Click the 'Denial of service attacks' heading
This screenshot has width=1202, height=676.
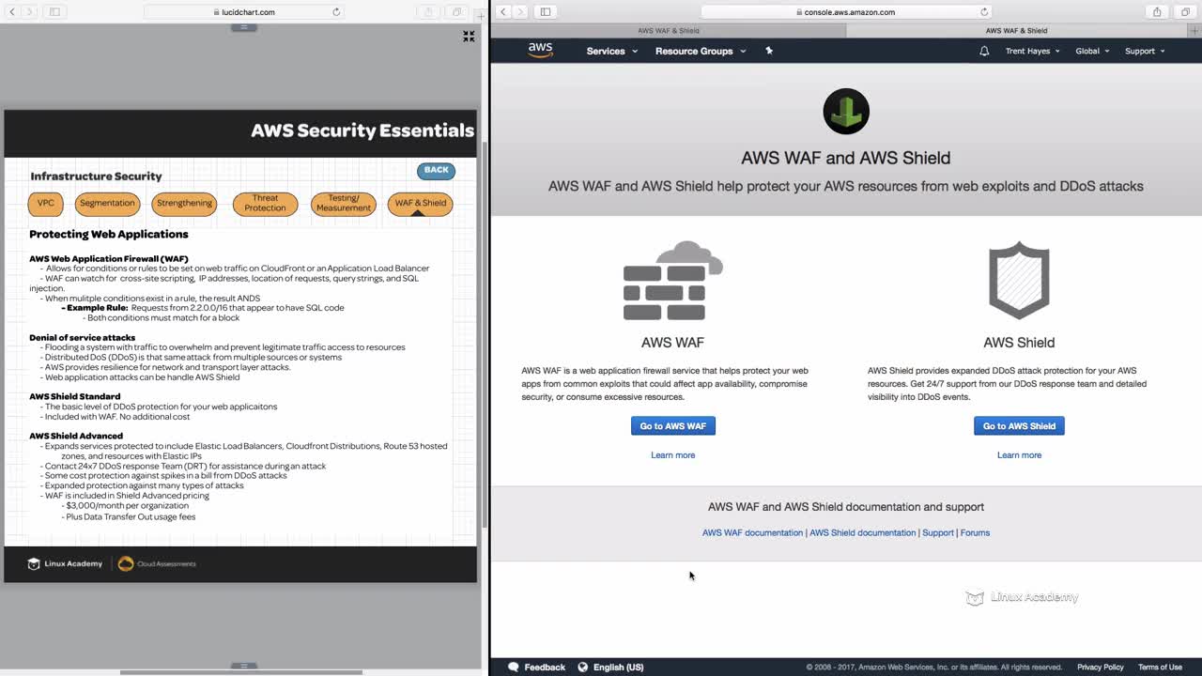coord(83,337)
